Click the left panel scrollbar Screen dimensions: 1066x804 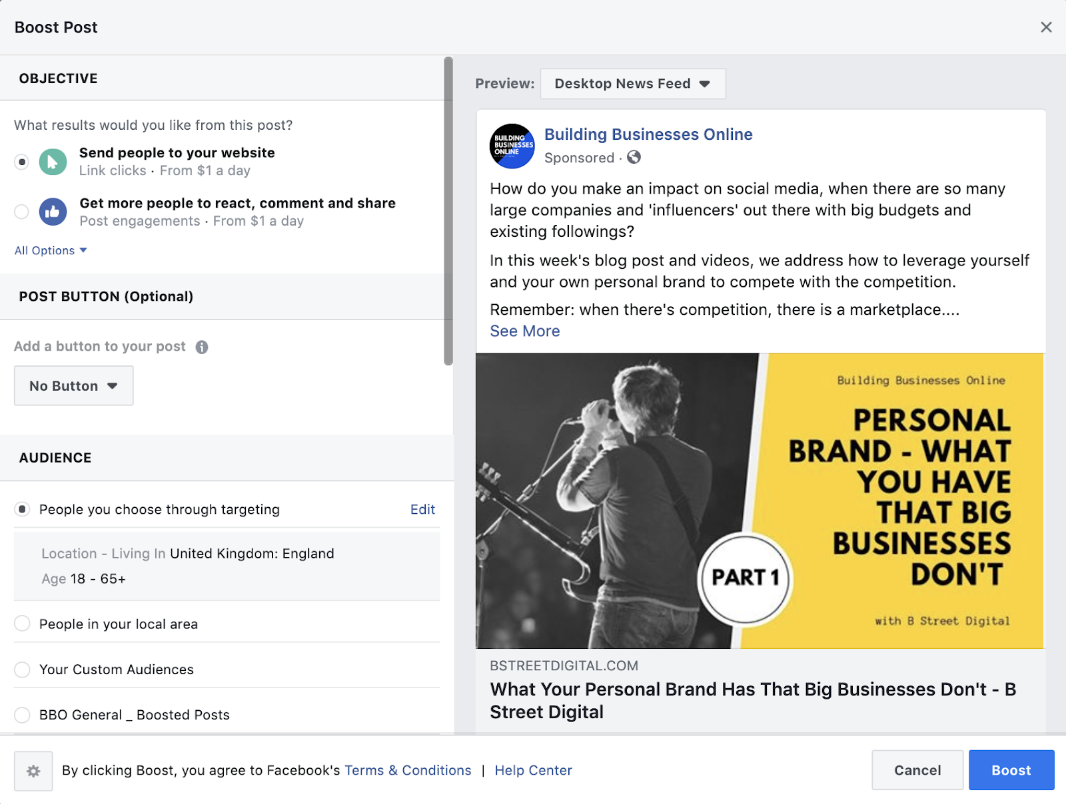(448, 211)
